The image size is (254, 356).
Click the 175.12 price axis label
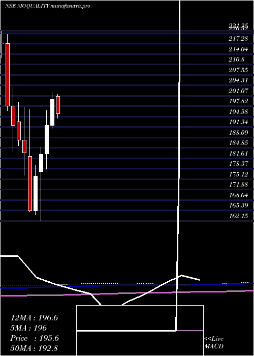pos(238,174)
